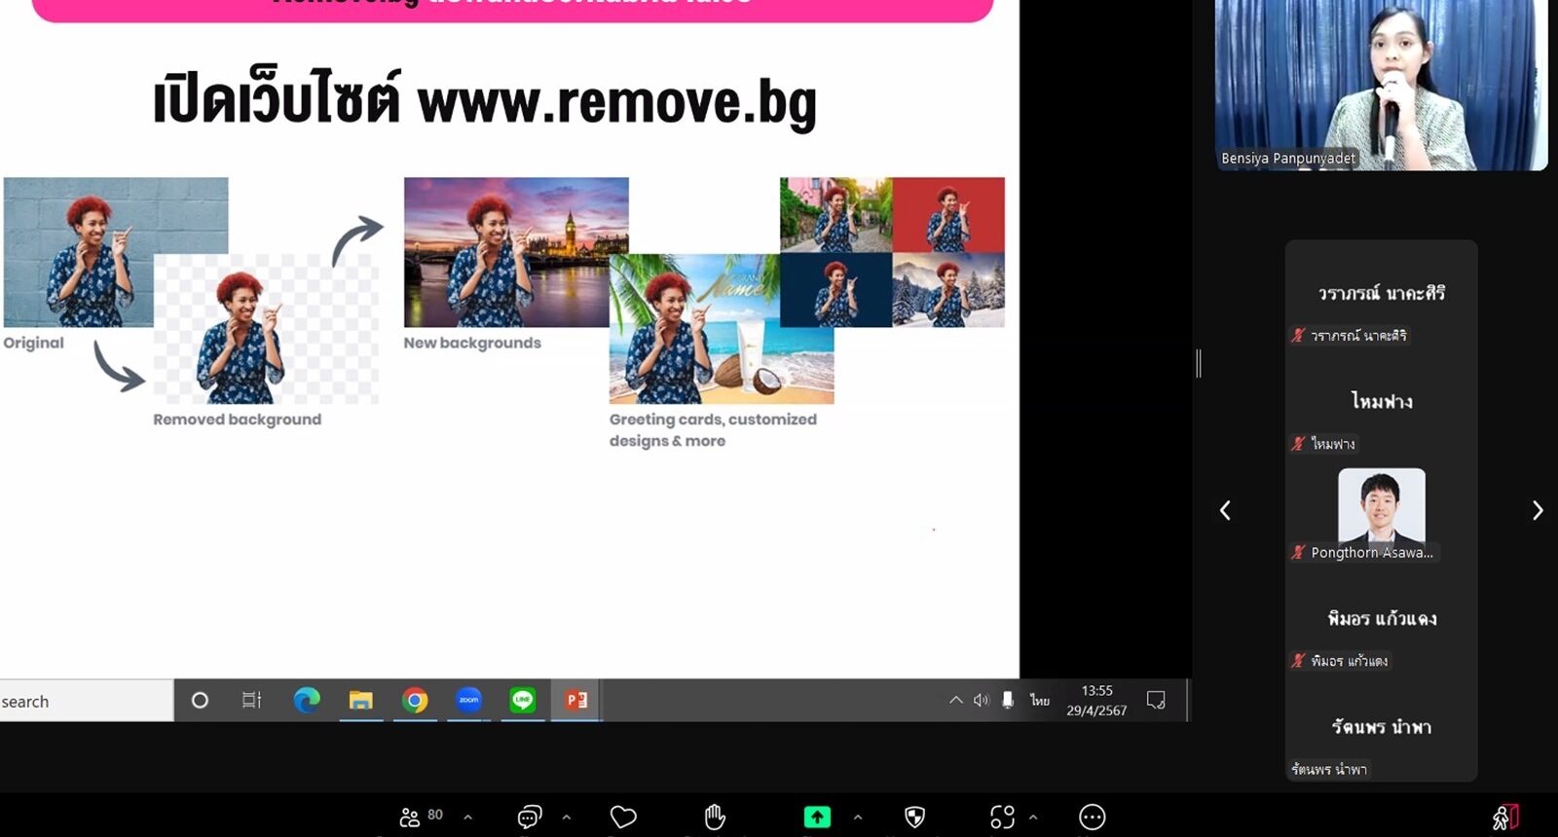Open PowerPoint from shared taskbar
The width and height of the screenshot is (1558, 837).
tap(576, 701)
